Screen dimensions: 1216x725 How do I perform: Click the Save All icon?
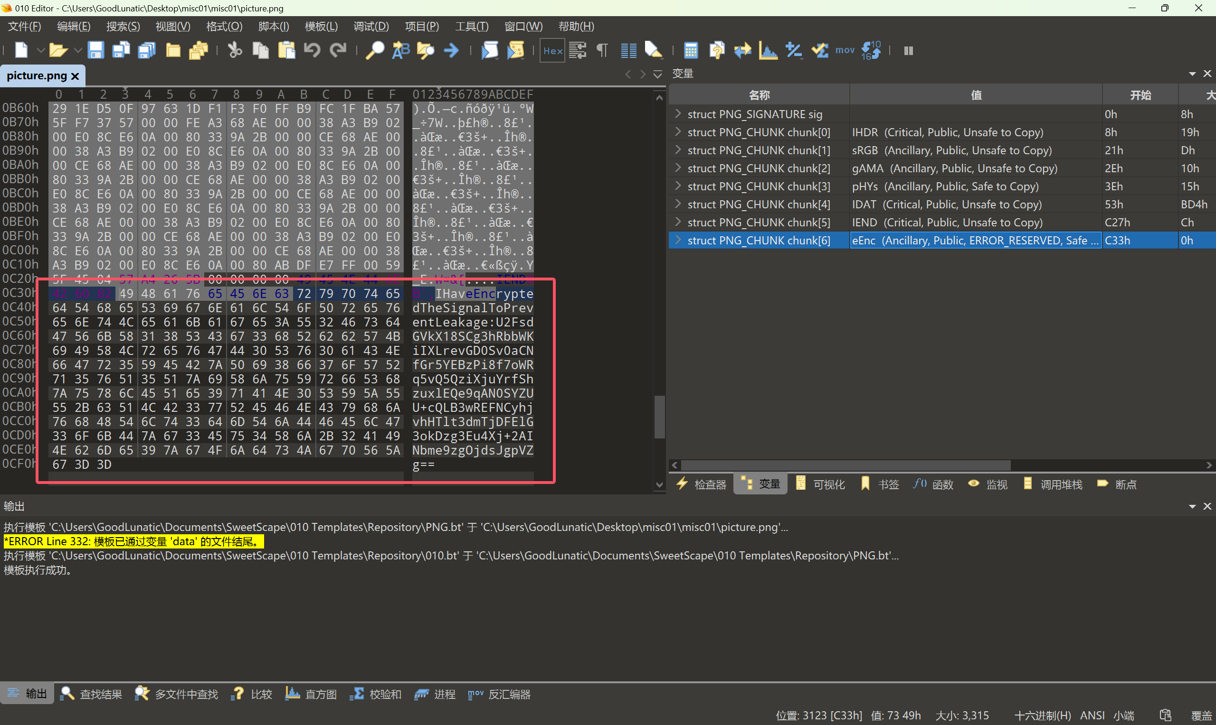coord(147,50)
